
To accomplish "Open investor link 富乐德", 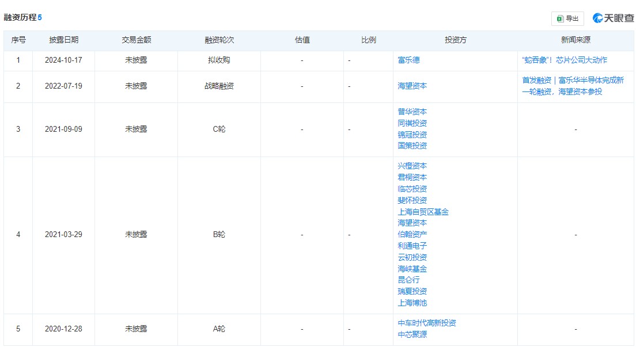I will pos(408,60).
